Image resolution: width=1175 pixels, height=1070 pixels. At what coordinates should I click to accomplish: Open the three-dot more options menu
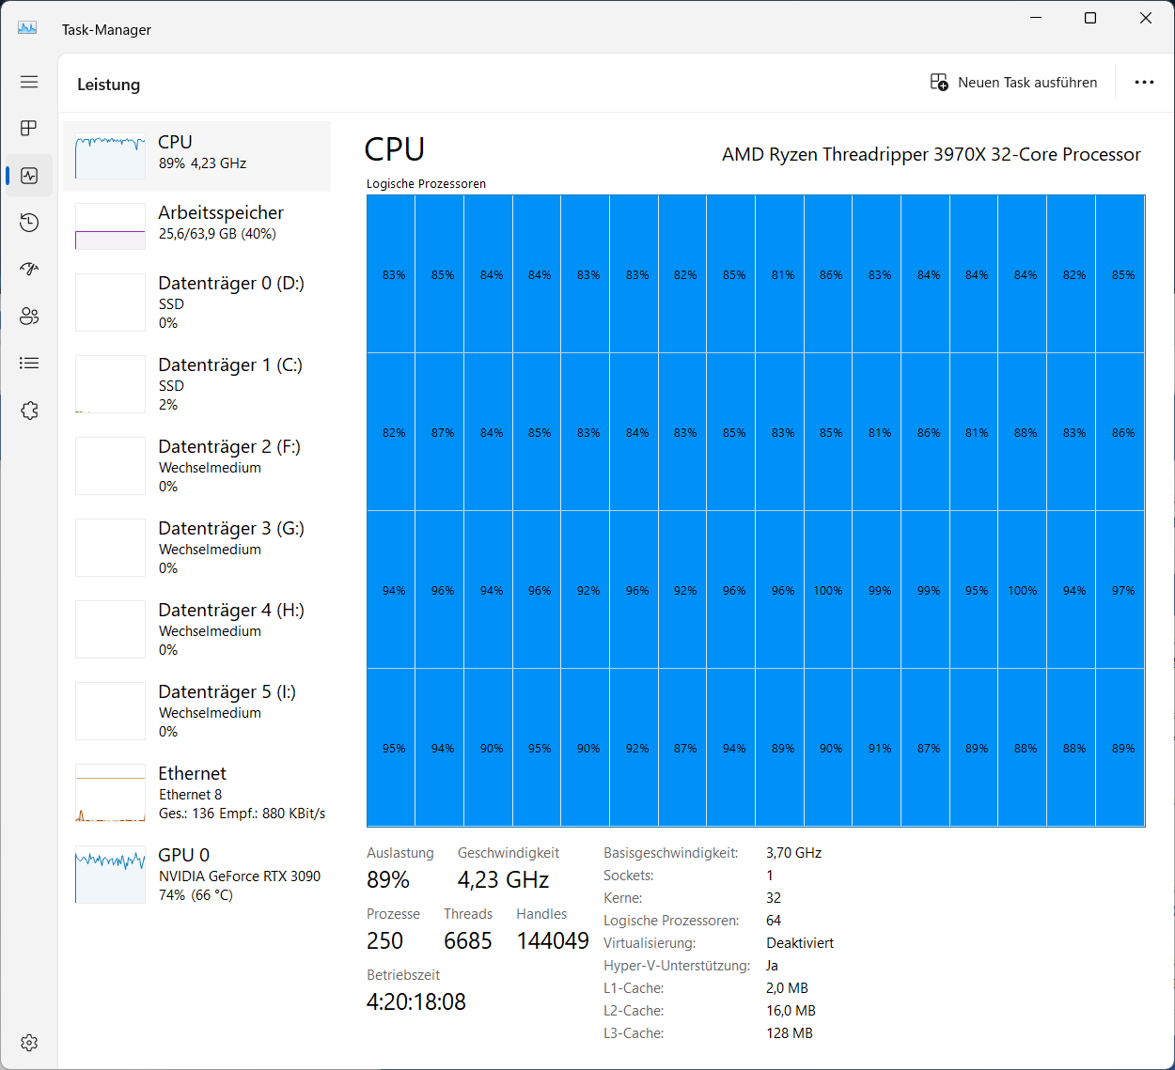point(1144,82)
